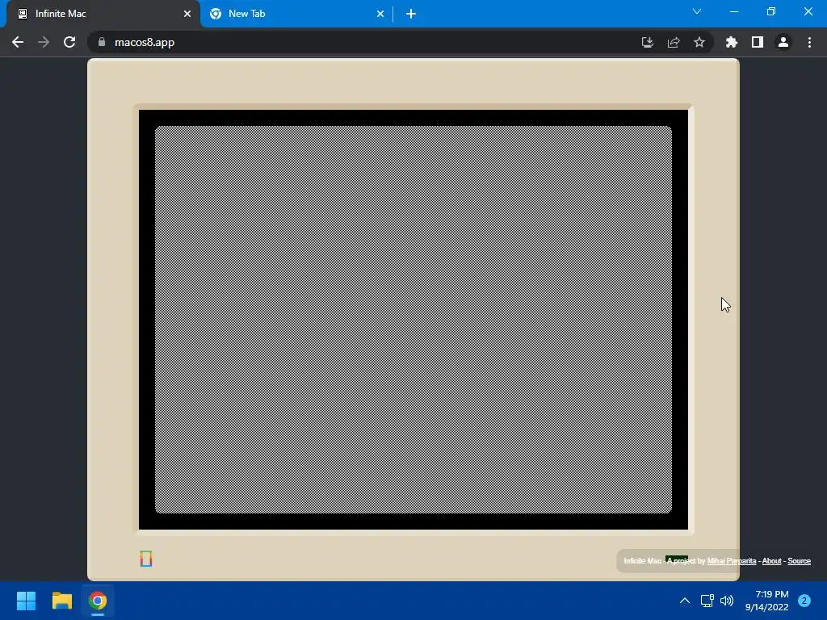Image resolution: width=827 pixels, height=620 pixels.
Task: Close the New Tab tab
Action: coord(380,14)
